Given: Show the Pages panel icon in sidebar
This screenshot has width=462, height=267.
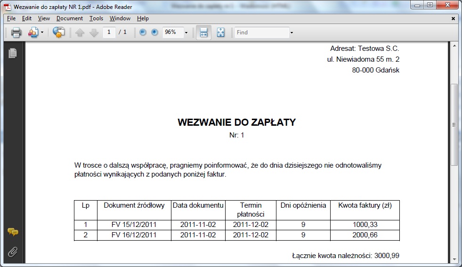Looking at the screenshot, I should pos(13,53).
